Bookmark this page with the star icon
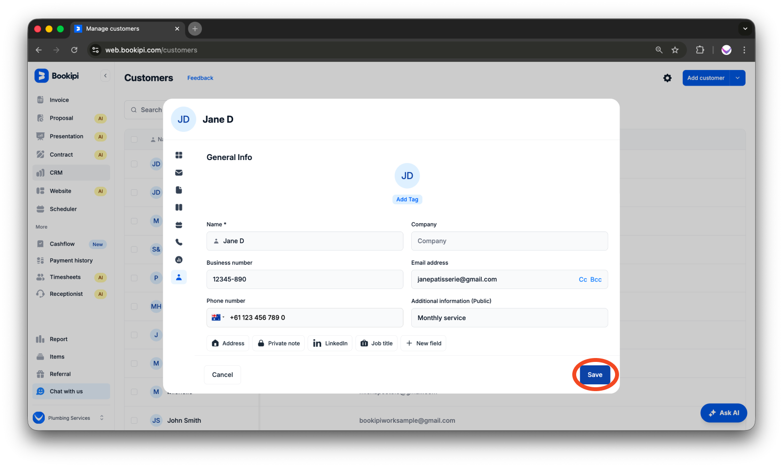 (675, 50)
